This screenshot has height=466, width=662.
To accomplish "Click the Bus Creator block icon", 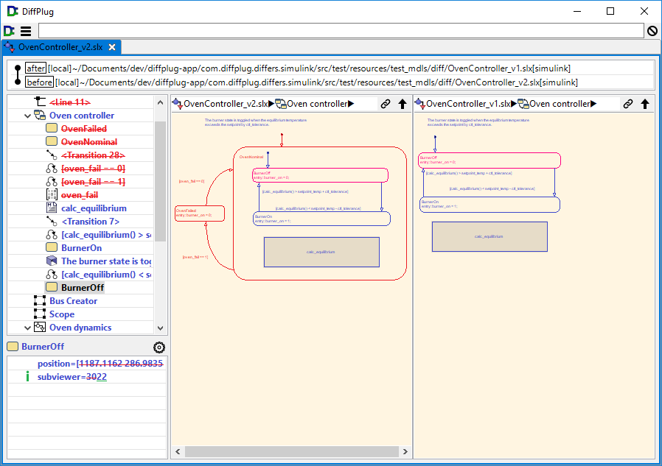I will pos(40,300).
